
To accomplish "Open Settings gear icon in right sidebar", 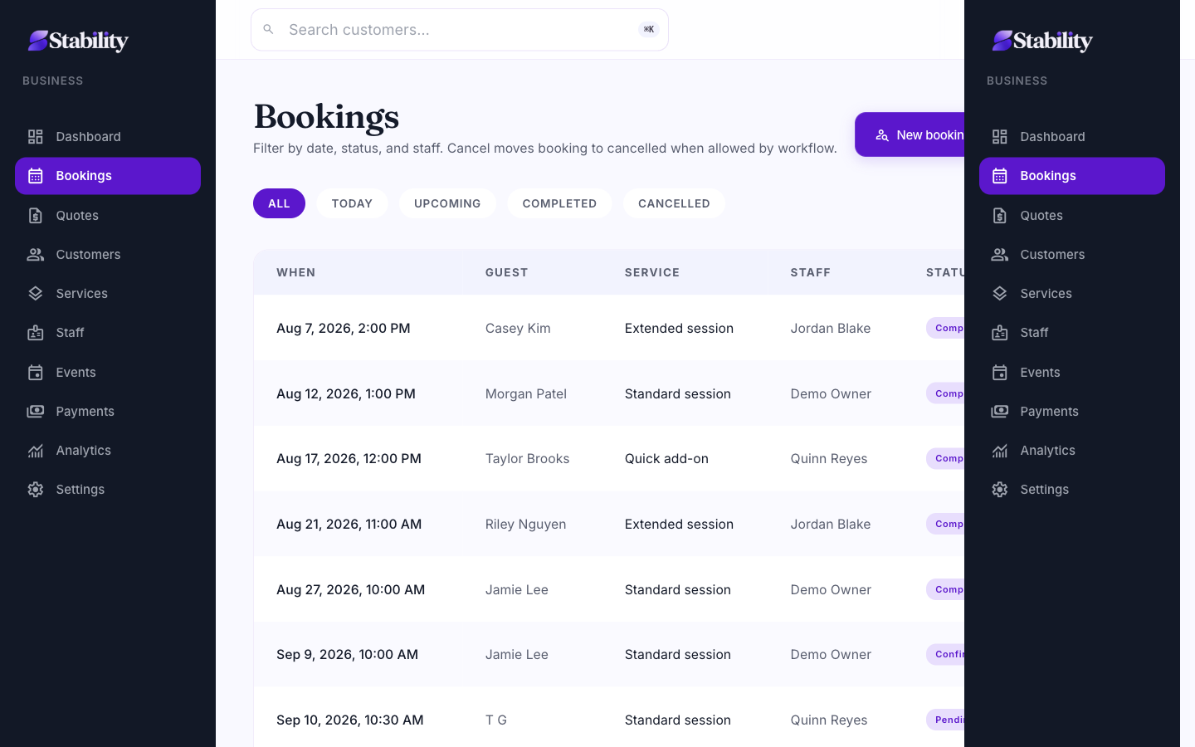I will pyautogui.click(x=1000, y=490).
